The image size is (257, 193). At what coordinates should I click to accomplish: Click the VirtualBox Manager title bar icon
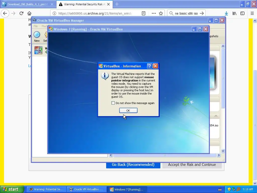(x=34, y=20)
